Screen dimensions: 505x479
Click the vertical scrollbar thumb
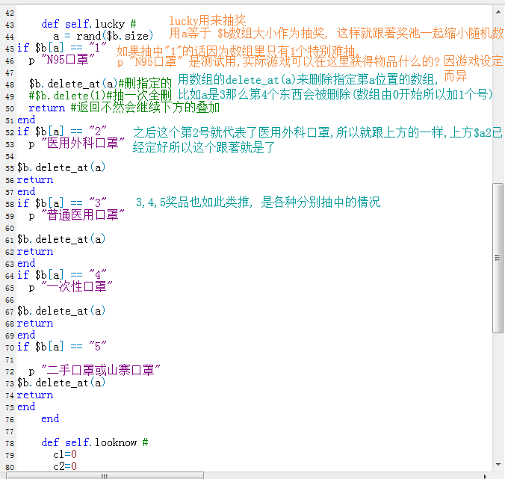(498, 258)
